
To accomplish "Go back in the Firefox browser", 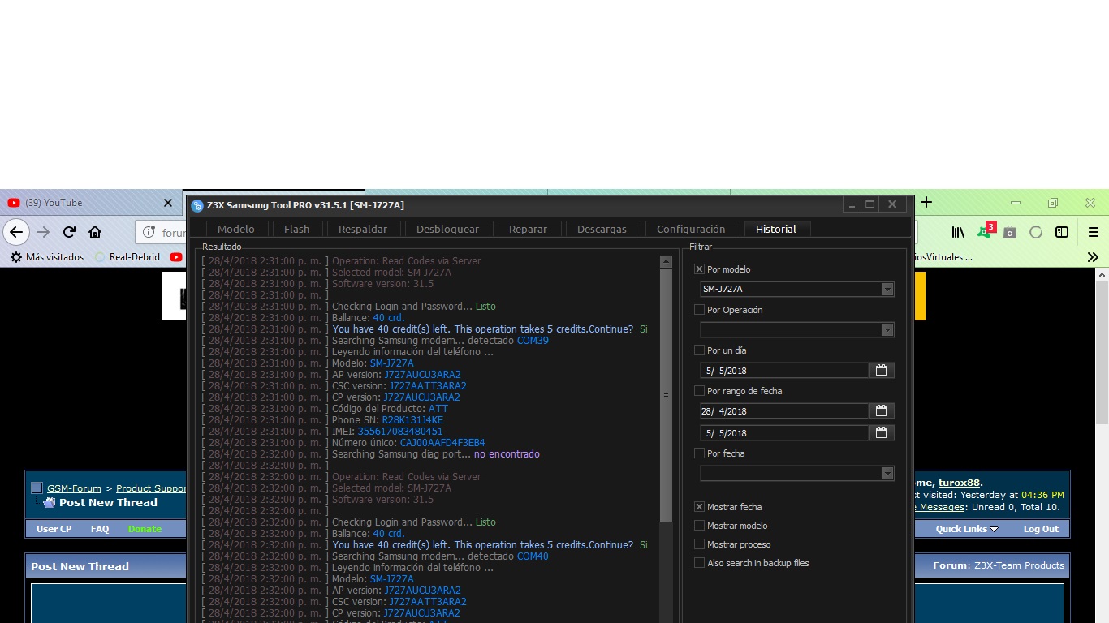I will tap(15, 232).
